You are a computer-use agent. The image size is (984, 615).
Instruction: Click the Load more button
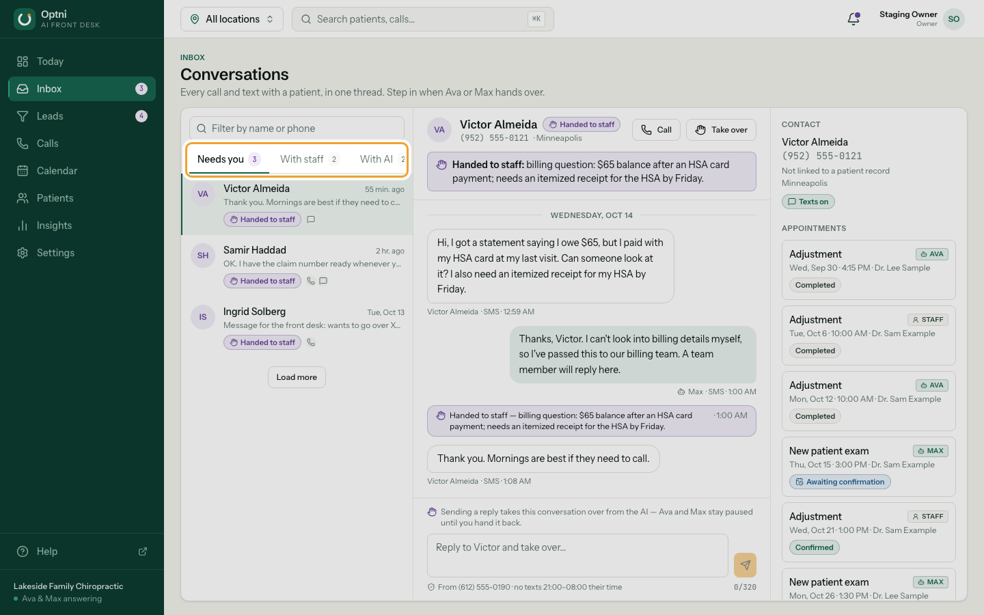coord(297,377)
